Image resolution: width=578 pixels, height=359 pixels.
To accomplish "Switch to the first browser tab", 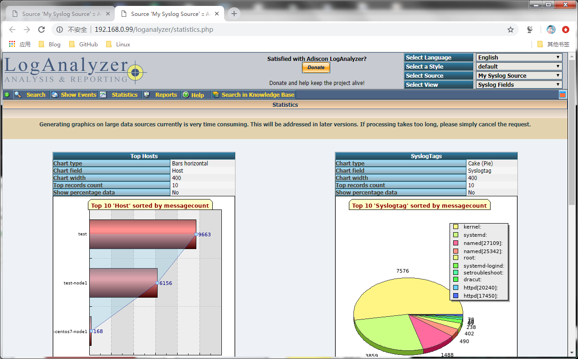I will tap(60, 14).
